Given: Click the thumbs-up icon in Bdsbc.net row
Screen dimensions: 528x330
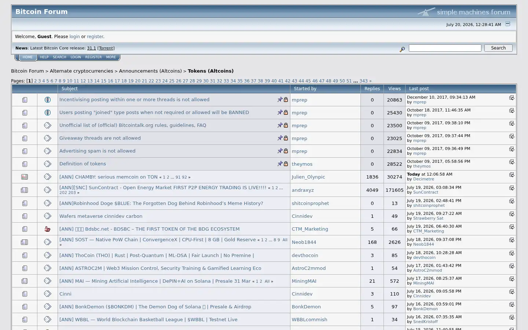Looking at the screenshot, I should 47,229.
